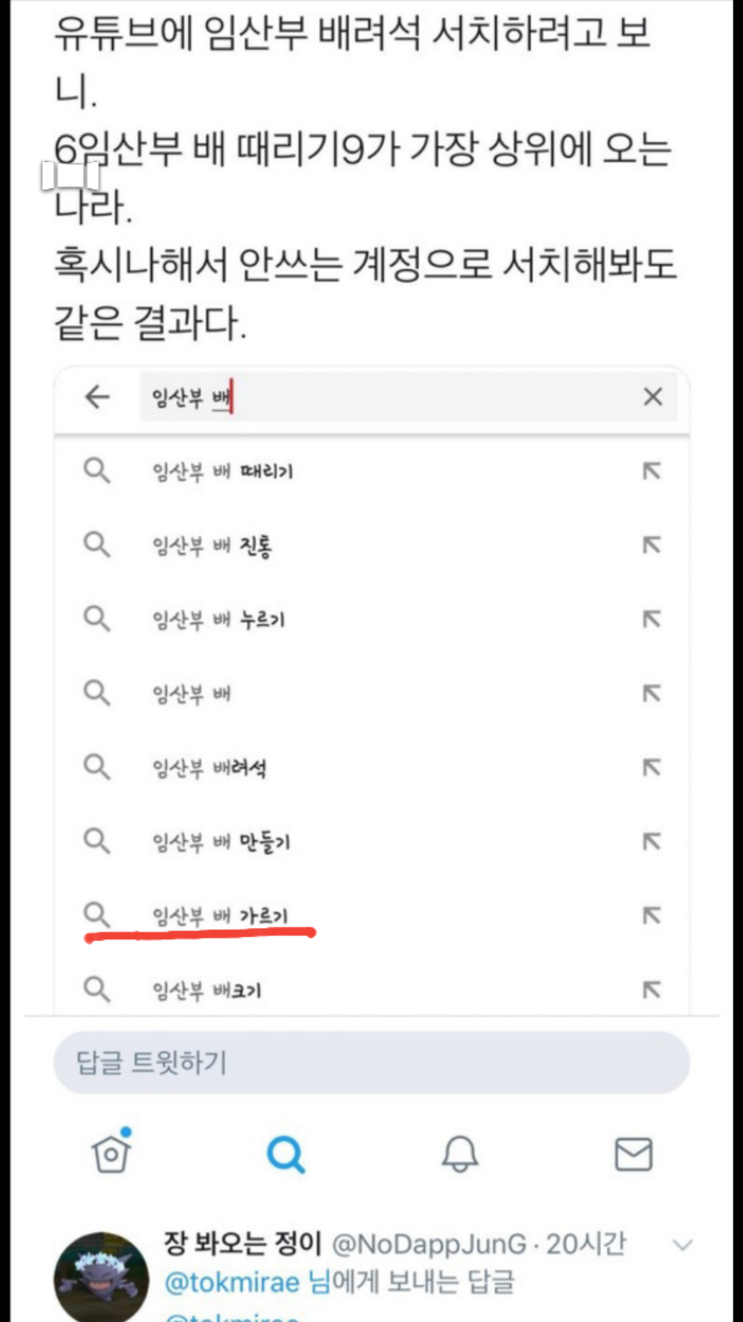Tap the 답글 트윗하기 reply field

[372, 1063]
